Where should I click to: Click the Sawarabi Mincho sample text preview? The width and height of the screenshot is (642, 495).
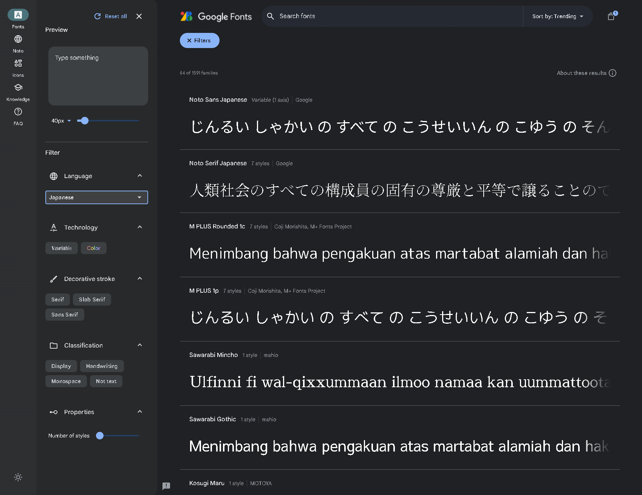(x=399, y=382)
